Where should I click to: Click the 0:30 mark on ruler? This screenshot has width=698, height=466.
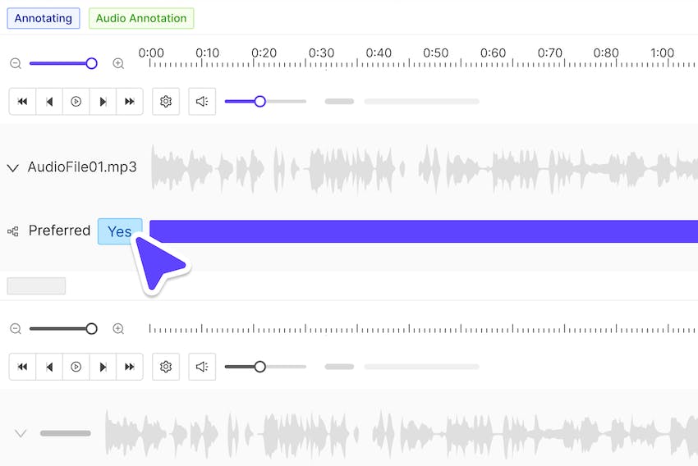321,53
